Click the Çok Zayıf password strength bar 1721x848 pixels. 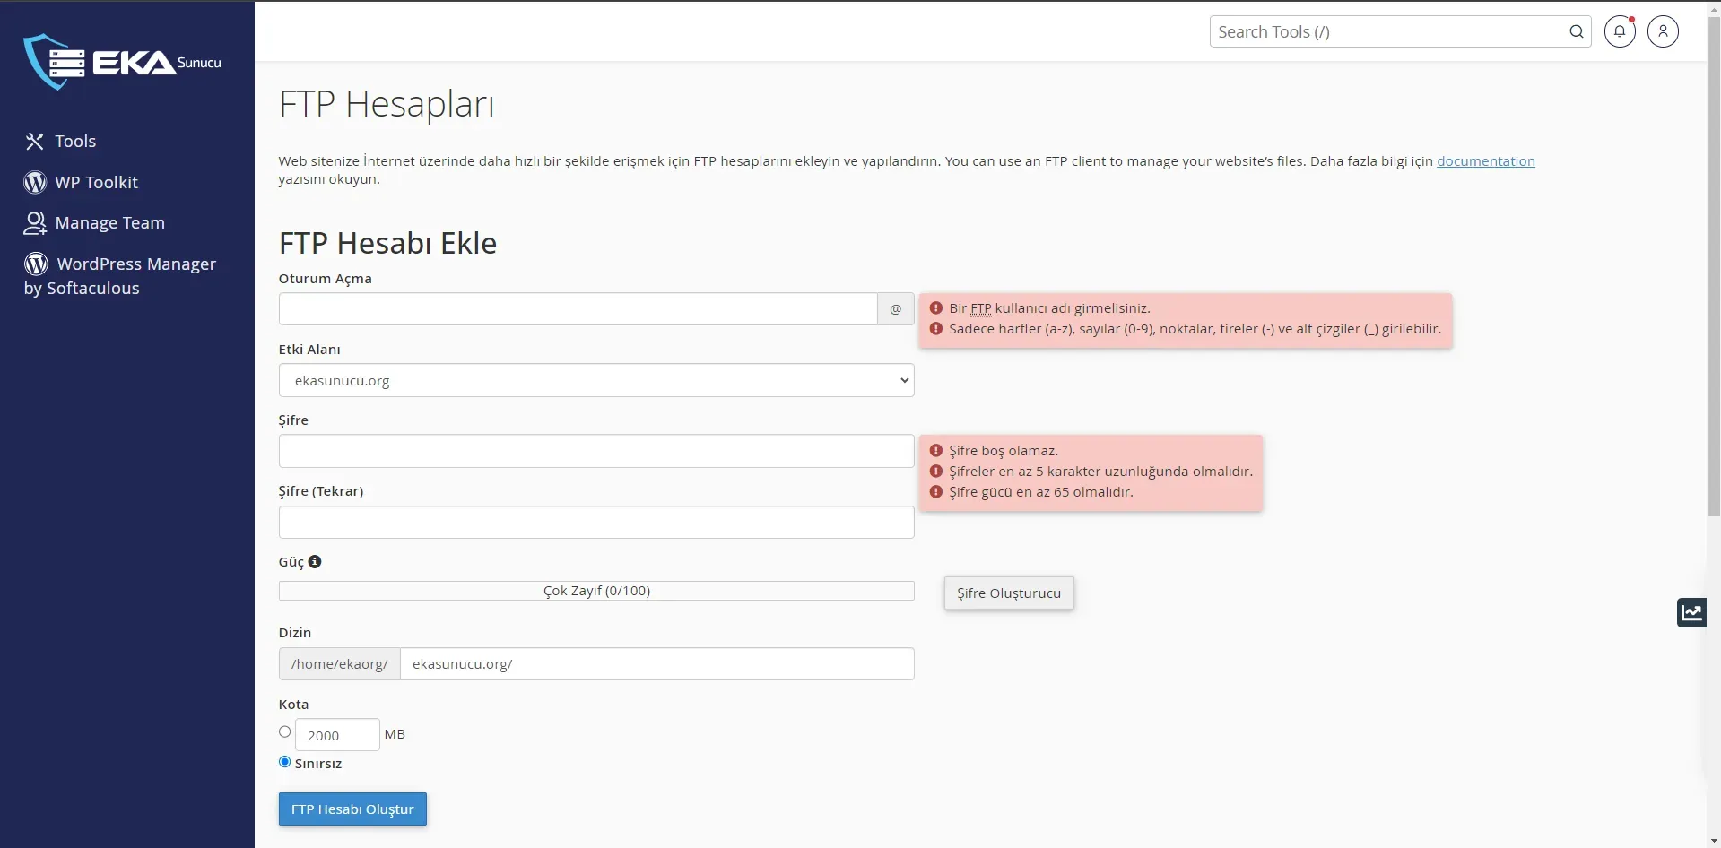coord(595,590)
